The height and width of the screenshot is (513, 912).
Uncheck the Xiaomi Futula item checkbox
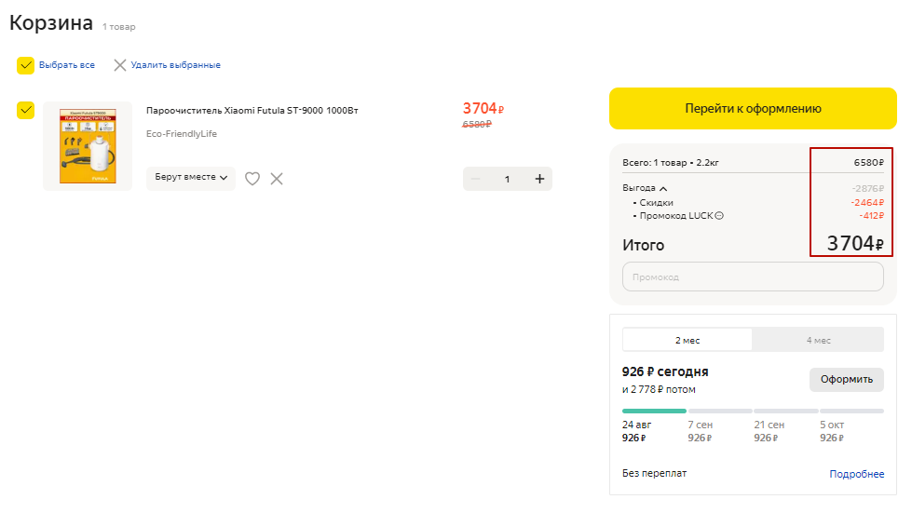pyautogui.click(x=26, y=111)
